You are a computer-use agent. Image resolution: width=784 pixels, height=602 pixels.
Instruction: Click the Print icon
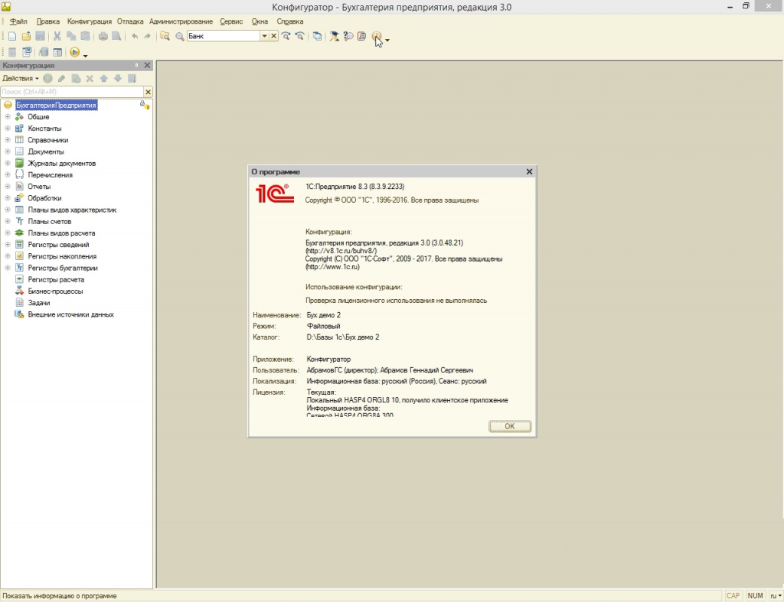tap(103, 37)
